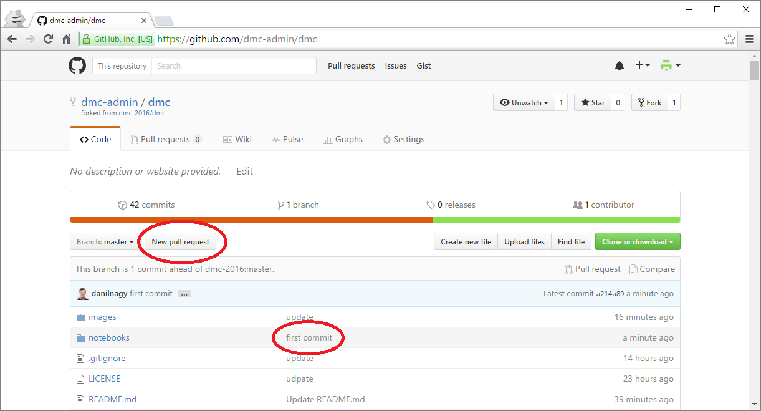This screenshot has height=411, width=761.
Task: Click Upload files
Action: (525, 242)
